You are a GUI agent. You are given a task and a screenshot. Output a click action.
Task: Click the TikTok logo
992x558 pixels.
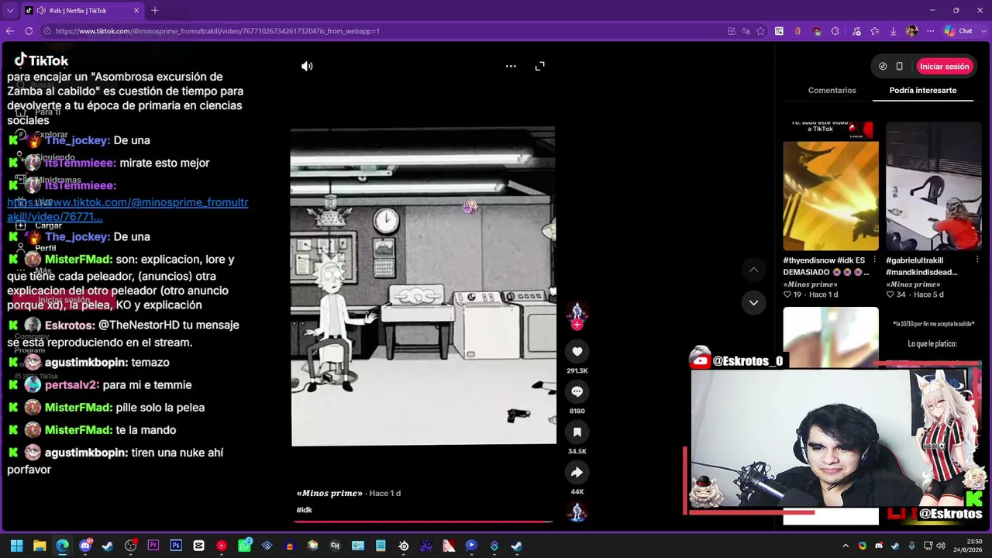point(42,60)
